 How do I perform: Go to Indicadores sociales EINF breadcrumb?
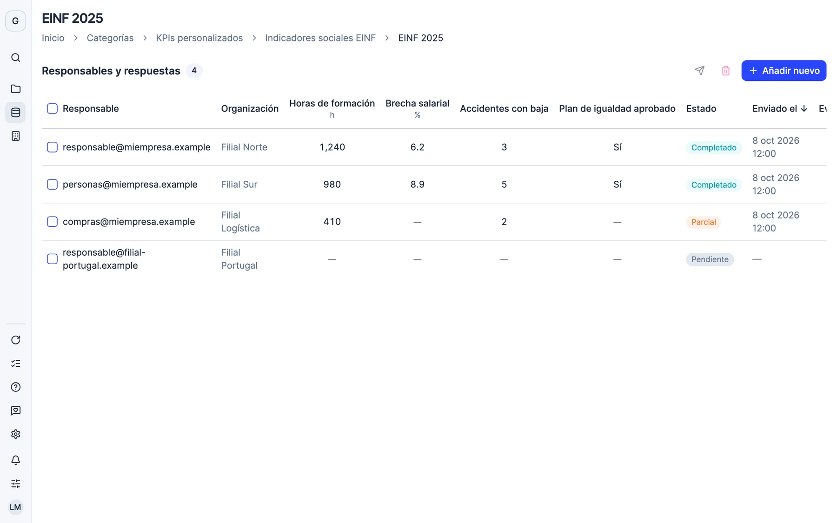click(320, 38)
